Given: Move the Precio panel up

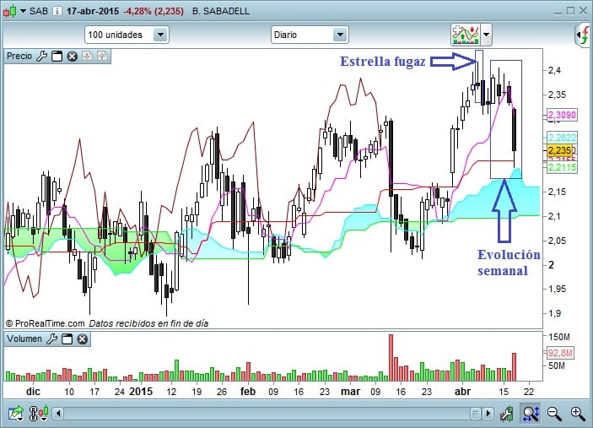Looking at the screenshot, I should [x=102, y=57].
